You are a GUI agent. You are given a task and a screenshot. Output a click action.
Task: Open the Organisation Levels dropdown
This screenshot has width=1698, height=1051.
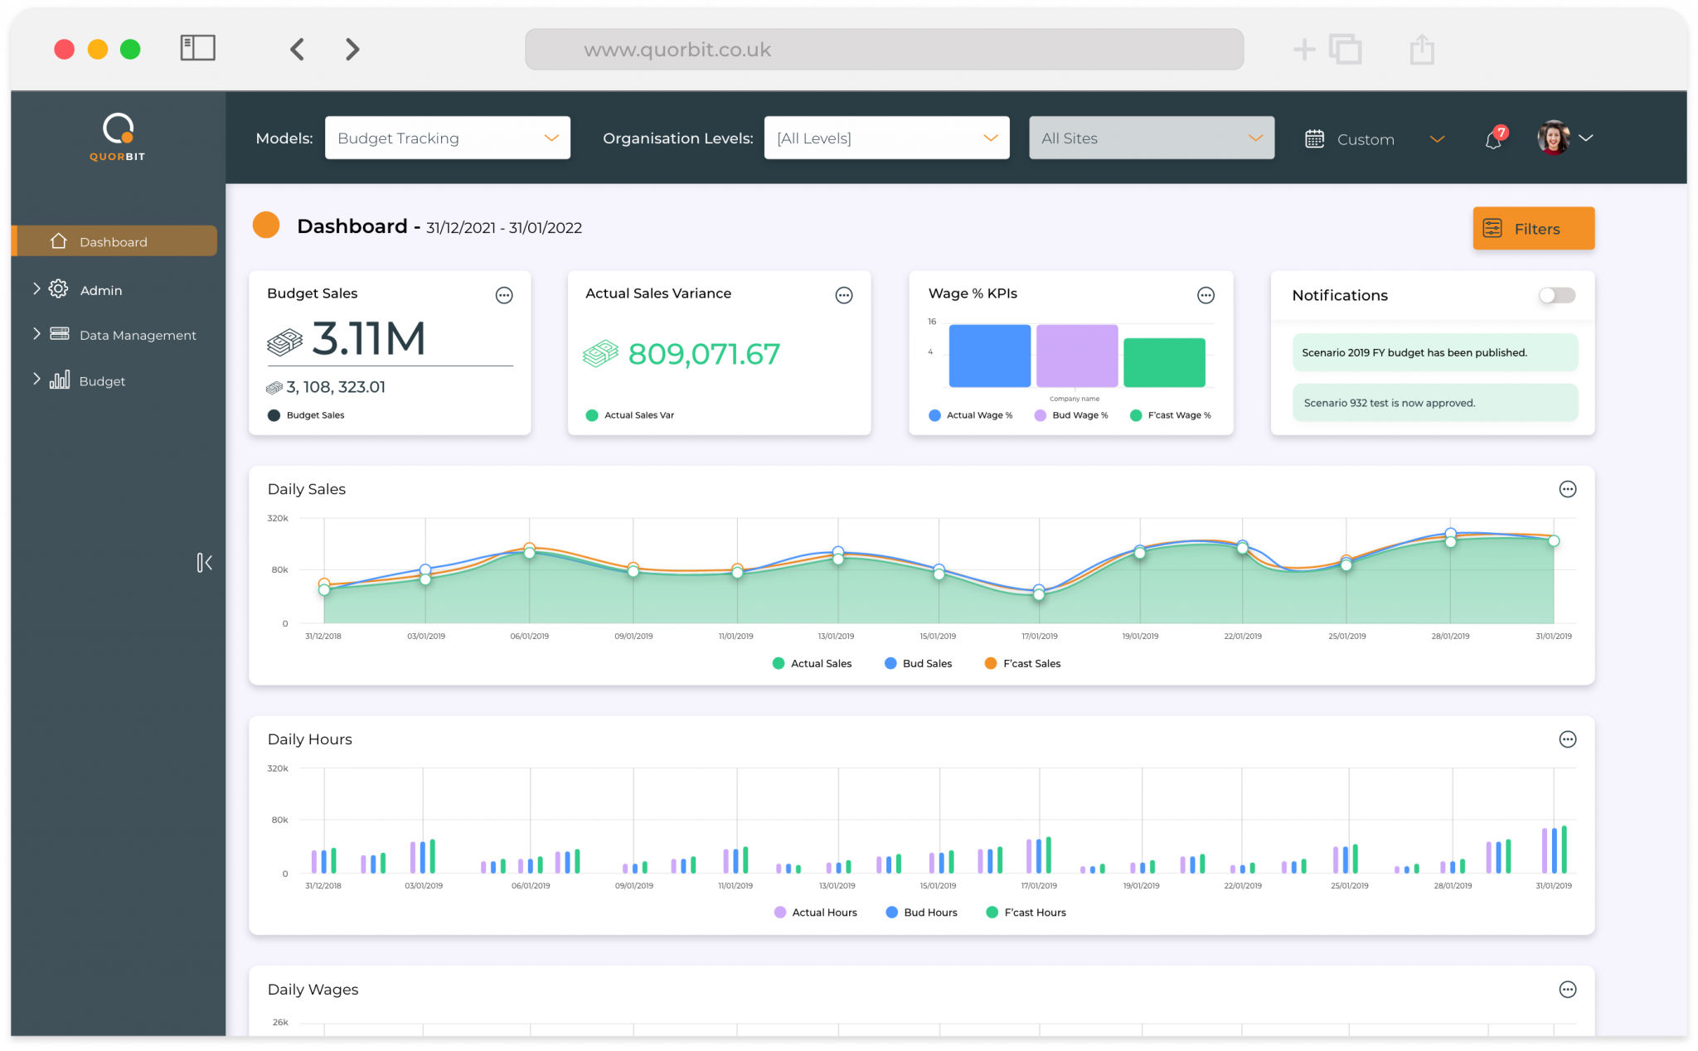[x=886, y=138]
